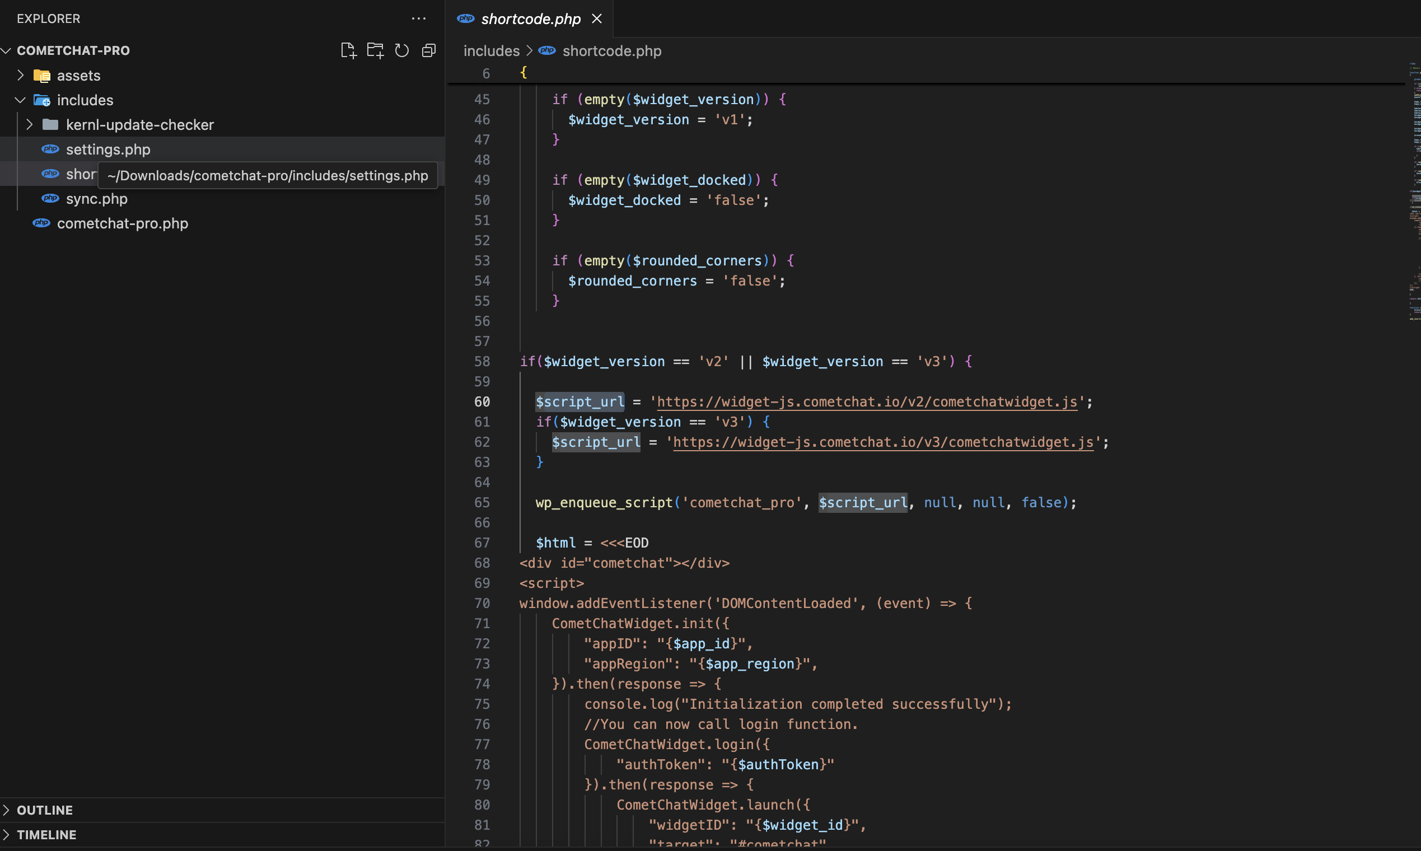Click the $script_url argument on line 65

coord(863,503)
